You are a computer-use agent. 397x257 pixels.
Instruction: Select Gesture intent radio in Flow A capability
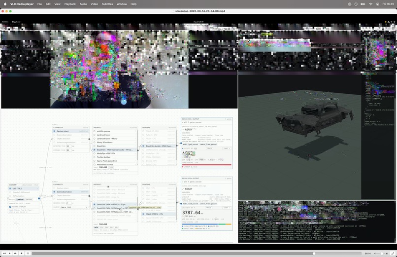point(54,131)
